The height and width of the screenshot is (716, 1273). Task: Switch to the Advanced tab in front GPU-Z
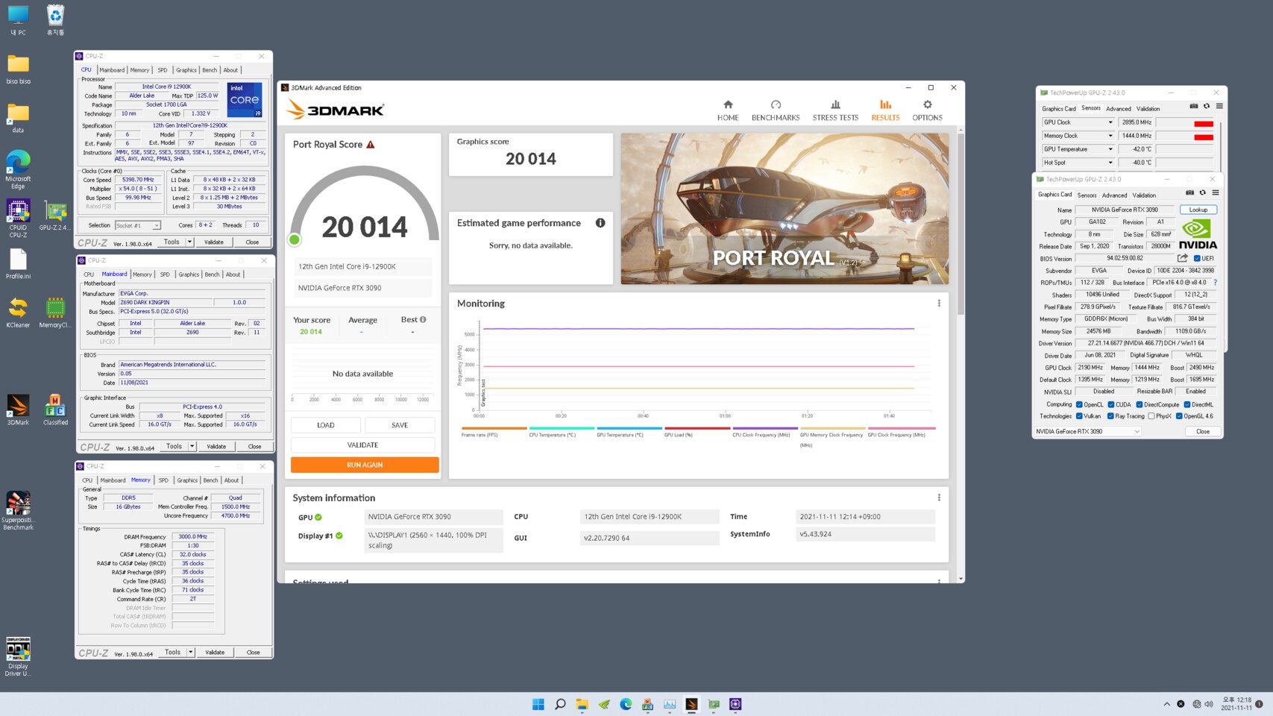pyautogui.click(x=1114, y=195)
